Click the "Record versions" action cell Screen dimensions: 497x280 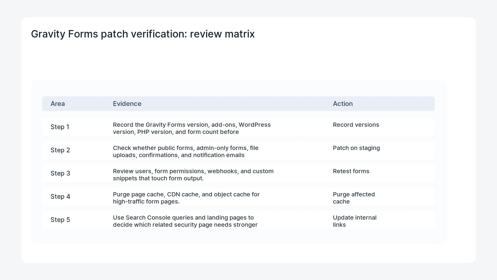[x=356, y=125]
